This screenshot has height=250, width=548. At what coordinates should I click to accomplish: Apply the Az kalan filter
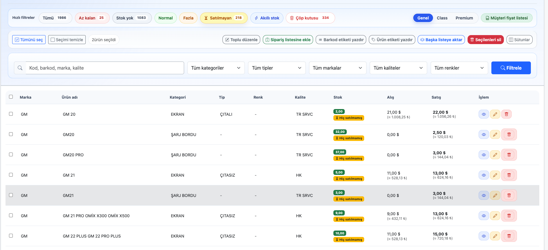(92, 18)
